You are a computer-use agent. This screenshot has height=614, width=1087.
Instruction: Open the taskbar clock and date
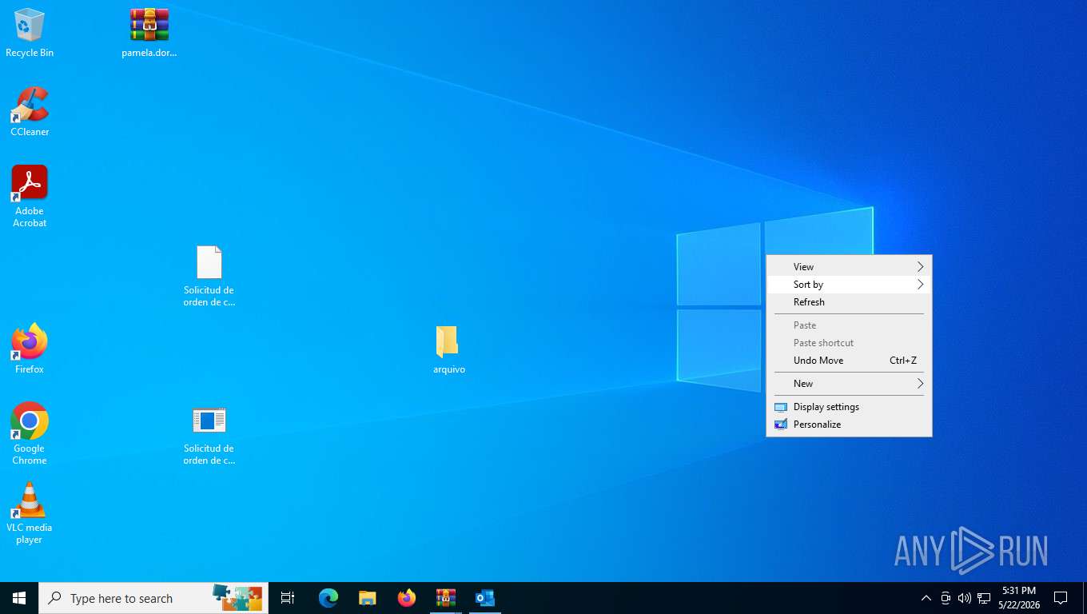1018,598
